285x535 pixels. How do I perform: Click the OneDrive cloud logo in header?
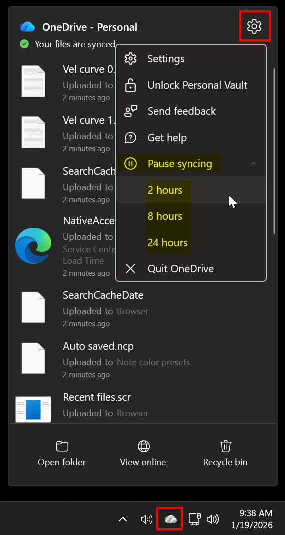pos(27,26)
